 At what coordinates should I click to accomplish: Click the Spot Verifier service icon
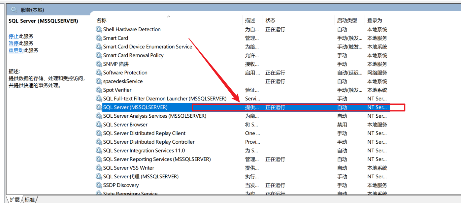99,90
